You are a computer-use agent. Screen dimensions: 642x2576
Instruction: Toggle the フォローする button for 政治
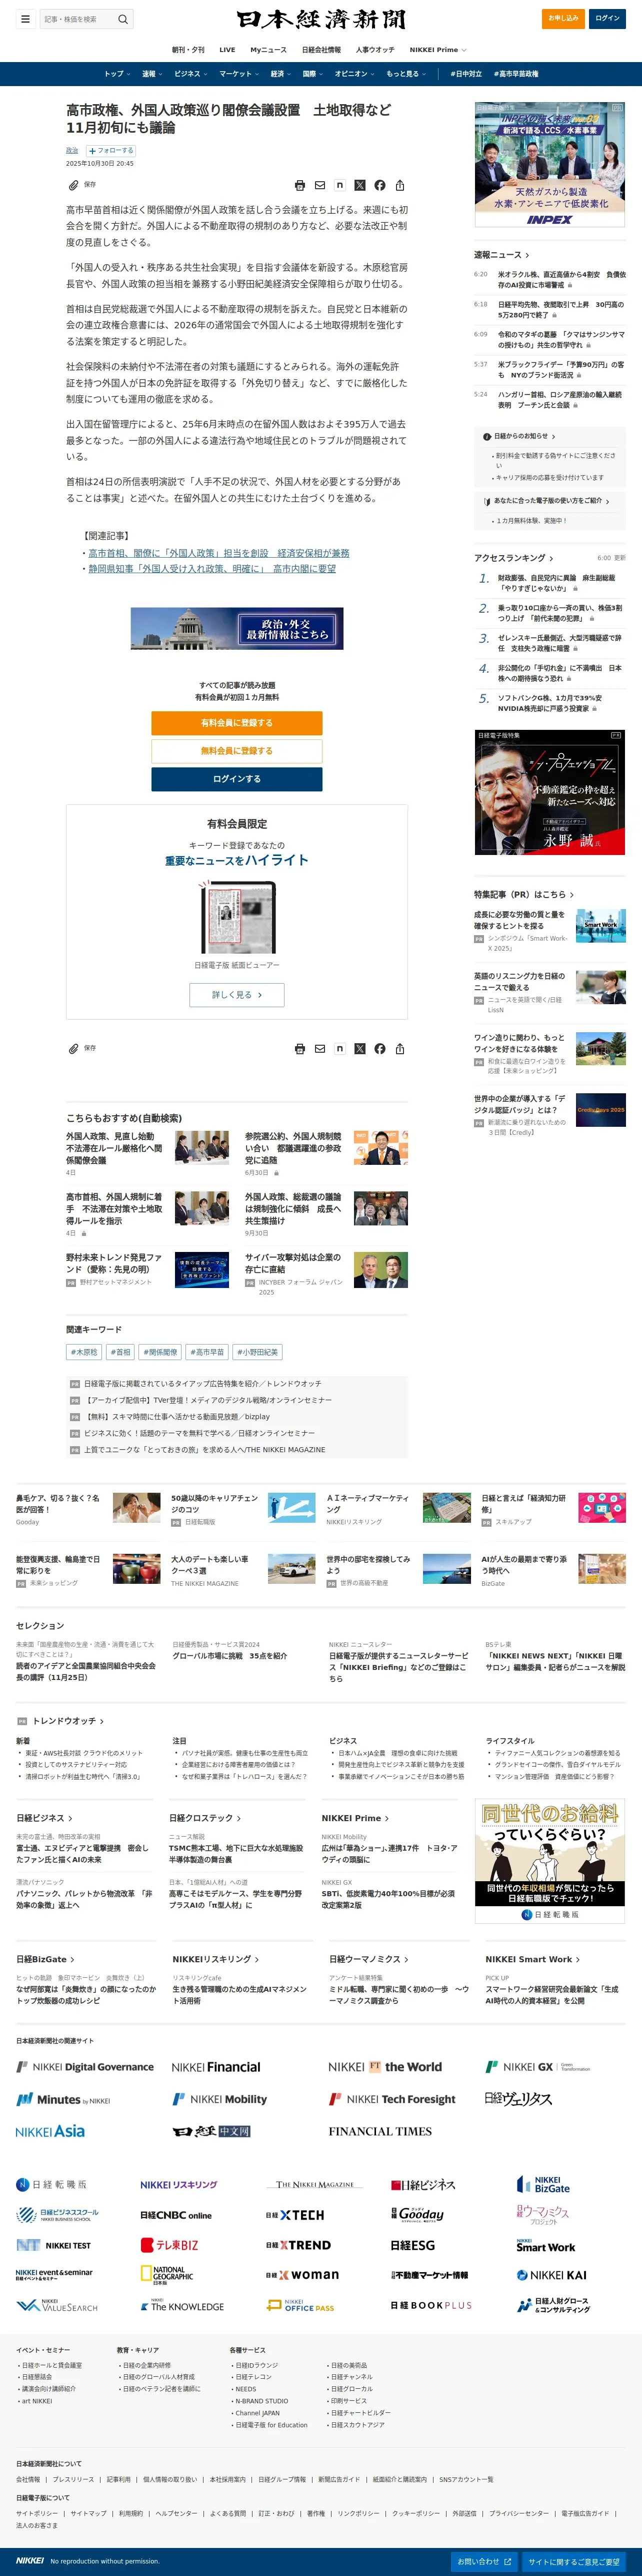(110, 151)
